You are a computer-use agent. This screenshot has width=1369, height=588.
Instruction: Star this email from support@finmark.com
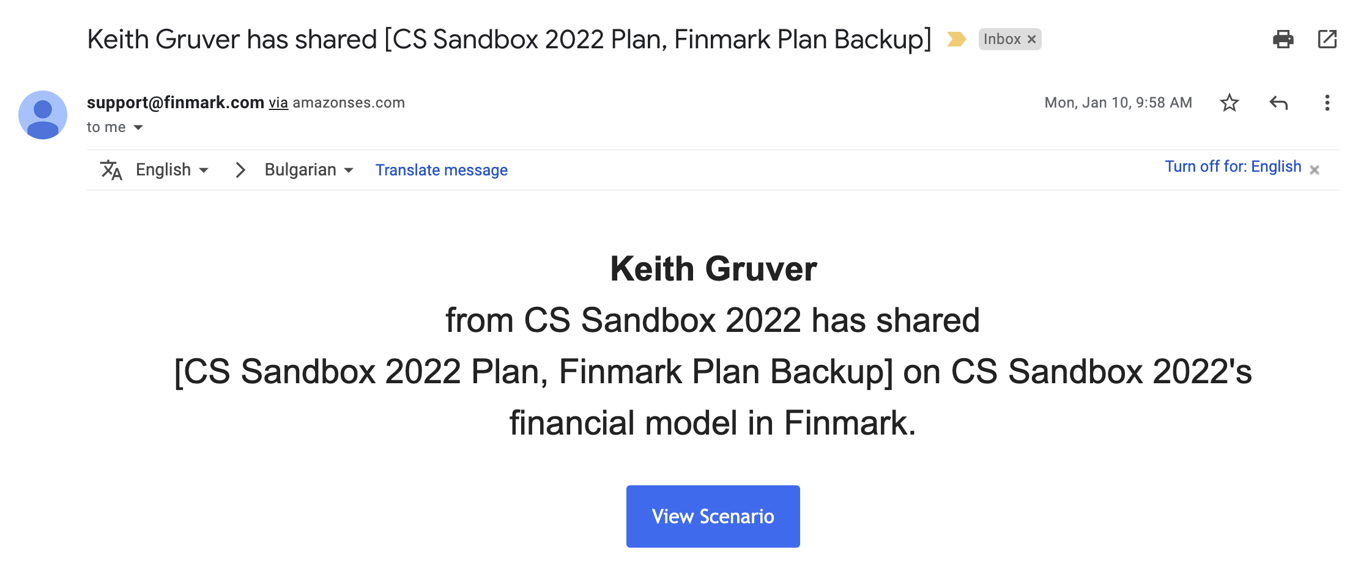pos(1229,103)
